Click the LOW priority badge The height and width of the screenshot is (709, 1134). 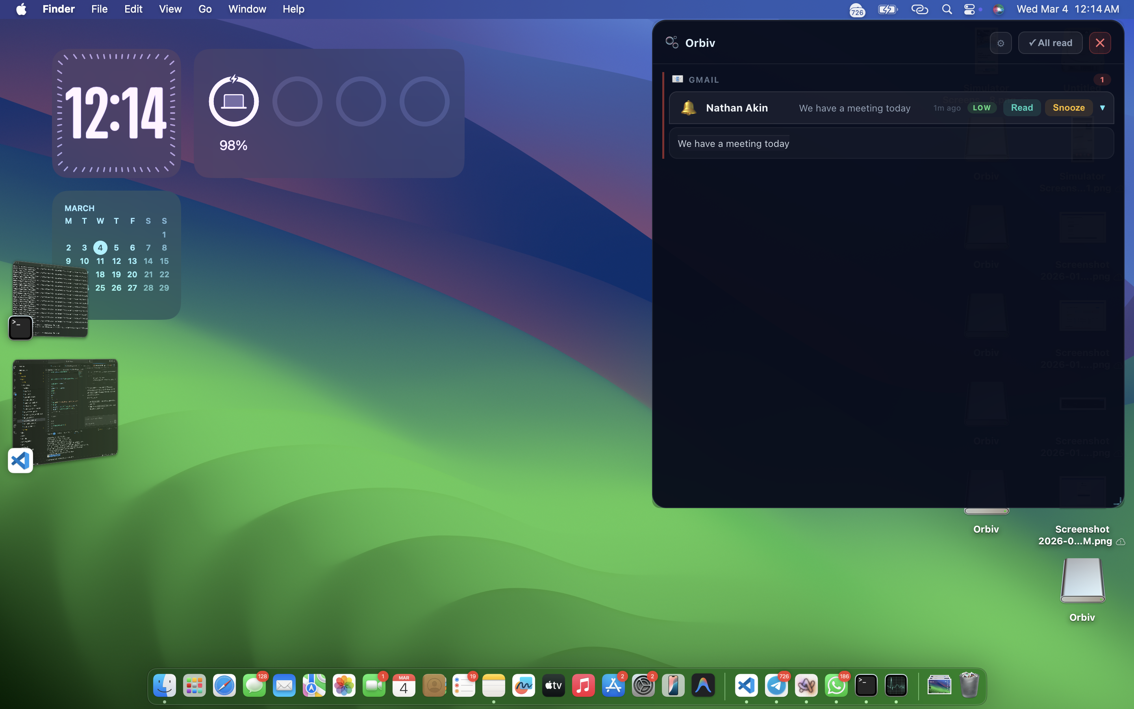tap(981, 108)
